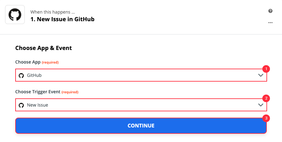Click the 'Choose App' field label

(28, 62)
